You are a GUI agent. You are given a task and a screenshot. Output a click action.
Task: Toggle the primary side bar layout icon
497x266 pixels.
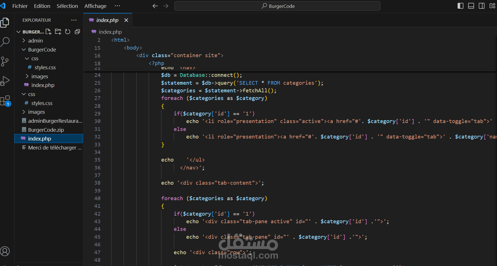460,6
